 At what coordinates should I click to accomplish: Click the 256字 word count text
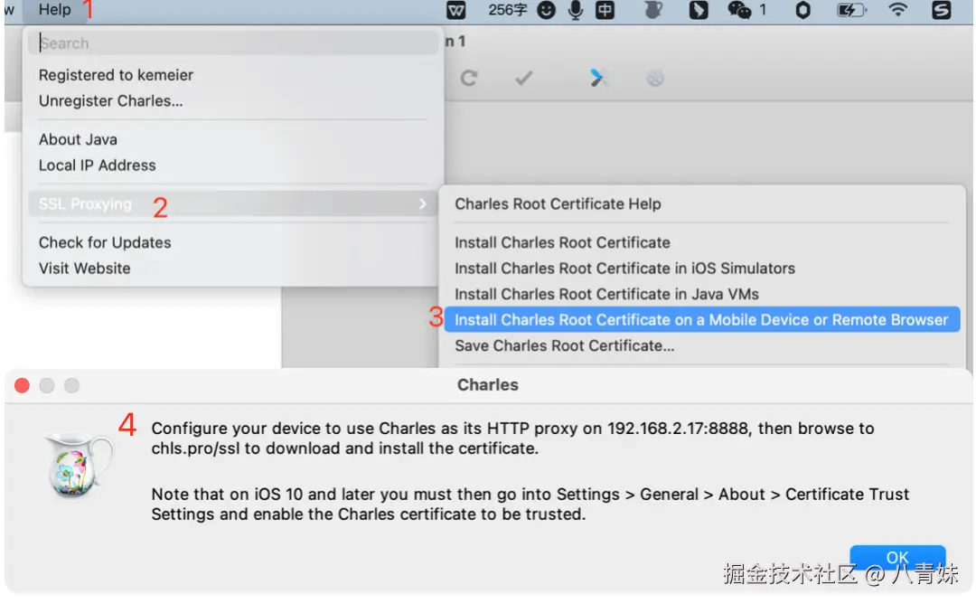(507, 10)
